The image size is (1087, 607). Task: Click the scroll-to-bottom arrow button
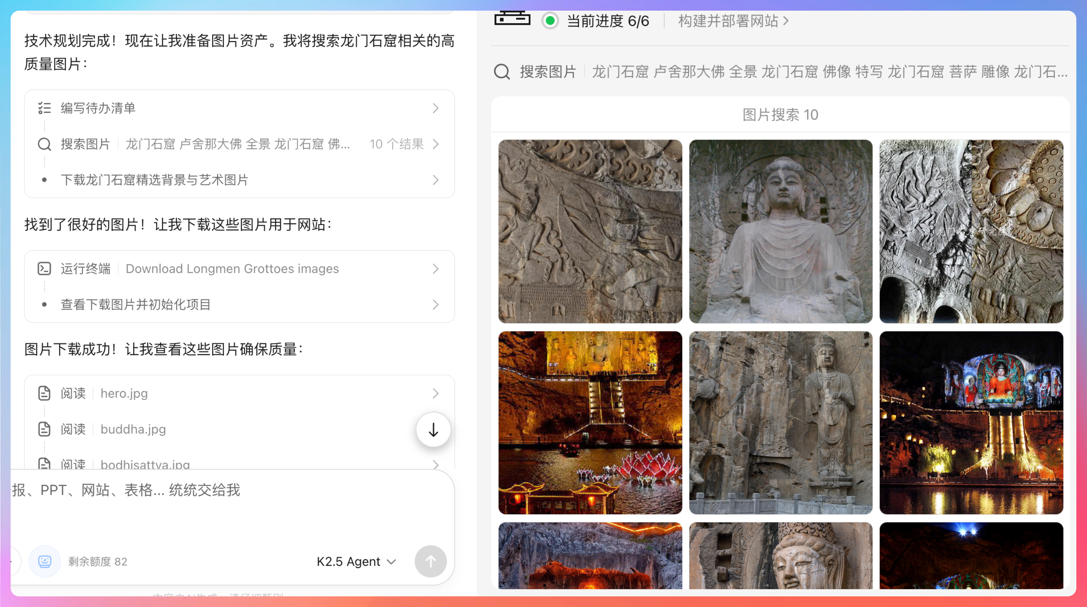433,430
